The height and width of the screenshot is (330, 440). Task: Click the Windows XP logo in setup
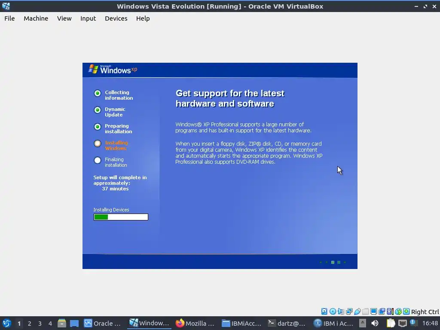tap(113, 69)
